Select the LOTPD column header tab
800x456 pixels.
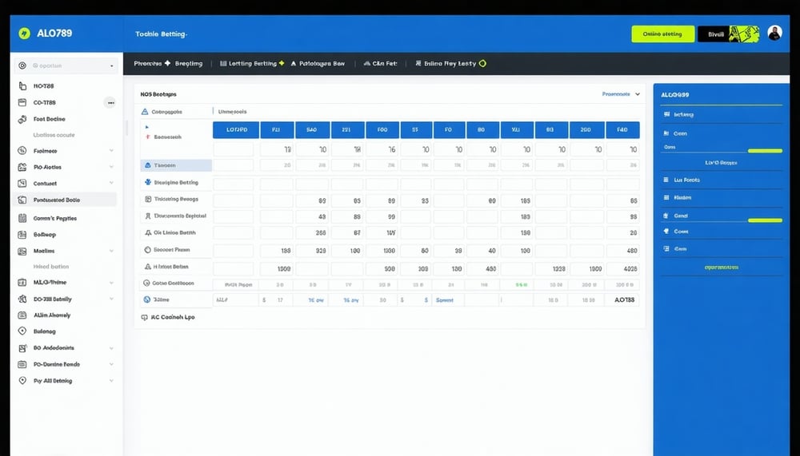[236, 129]
